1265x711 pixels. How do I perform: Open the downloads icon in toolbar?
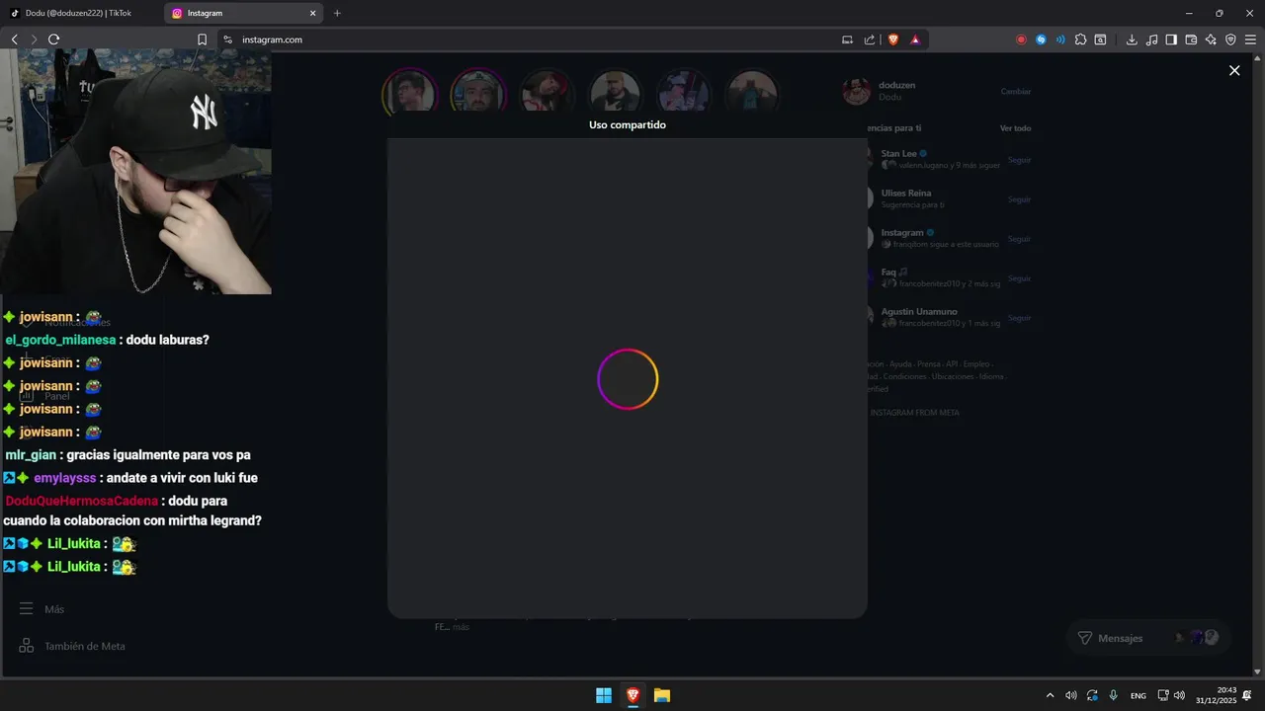coord(1132,39)
